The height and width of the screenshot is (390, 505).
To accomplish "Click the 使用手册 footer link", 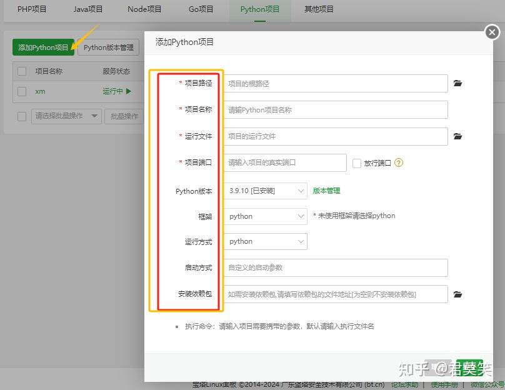I will 444,385.
